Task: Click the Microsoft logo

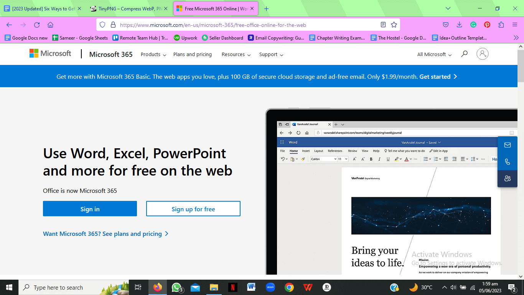Action: coord(50,53)
